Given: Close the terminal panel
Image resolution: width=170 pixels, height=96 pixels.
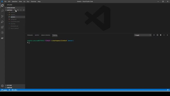Looking at the screenshot, I should 167,35.
